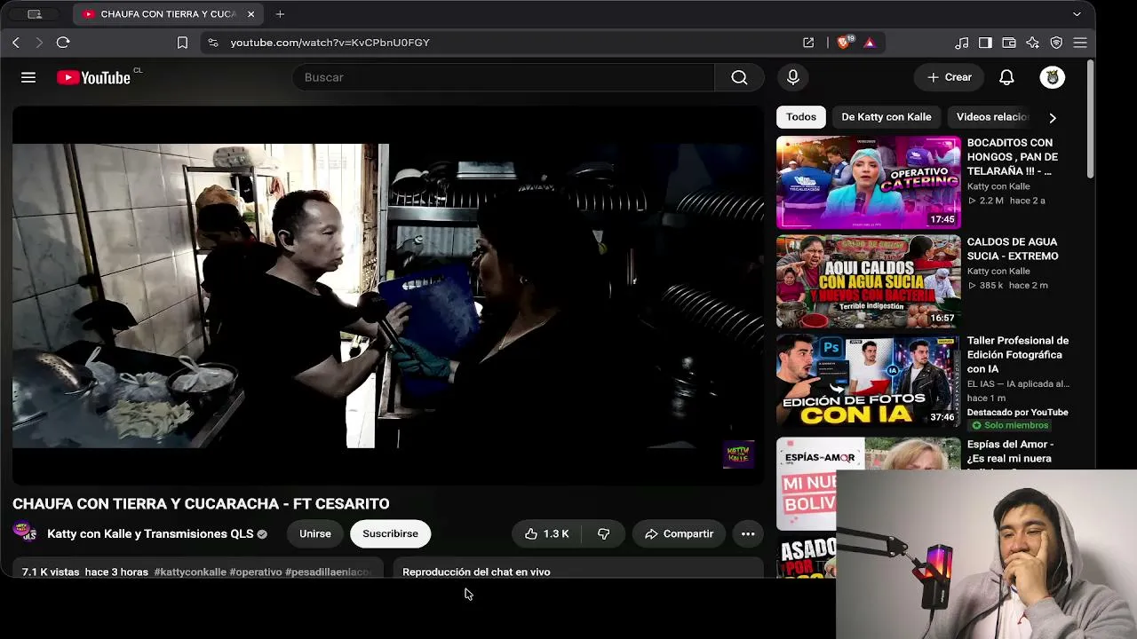The height and width of the screenshot is (639, 1137).
Task: Close the CHAUFA CON TIERRA tab
Action: click(250, 14)
